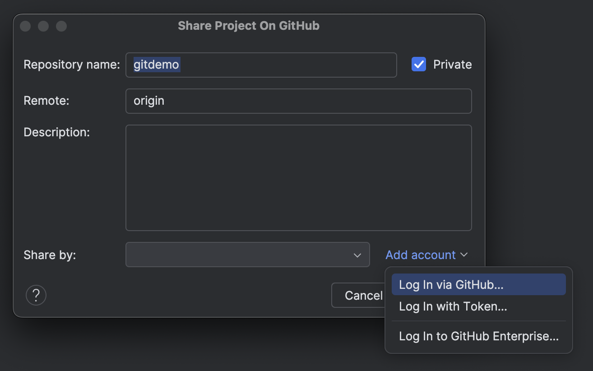Select the highlighted gitdemo text
The image size is (593, 371).
pyautogui.click(x=156, y=65)
